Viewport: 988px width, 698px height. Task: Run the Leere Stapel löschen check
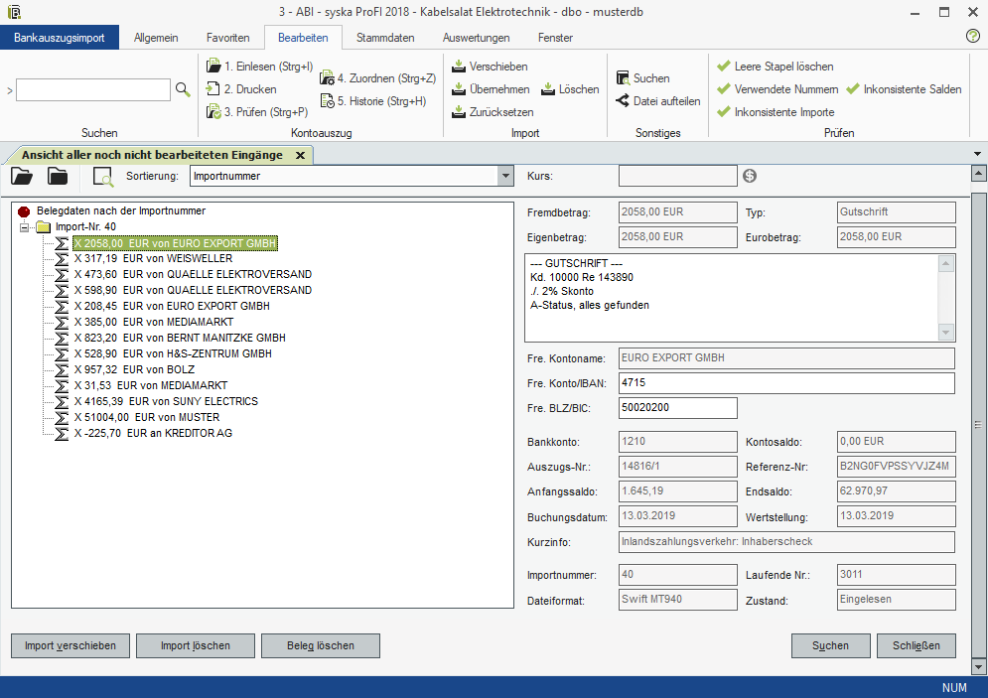point(776,67)
